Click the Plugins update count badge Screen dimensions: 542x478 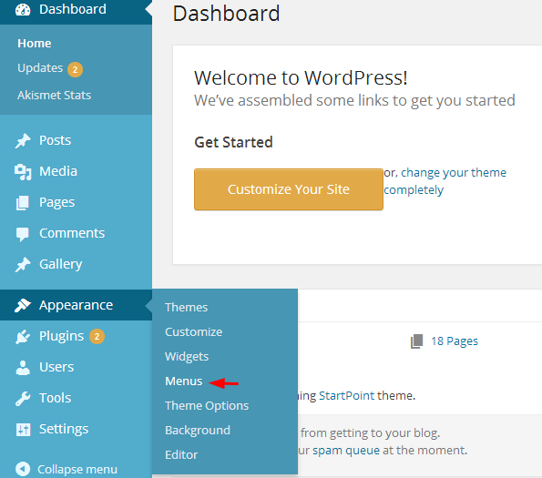point(97,336)
